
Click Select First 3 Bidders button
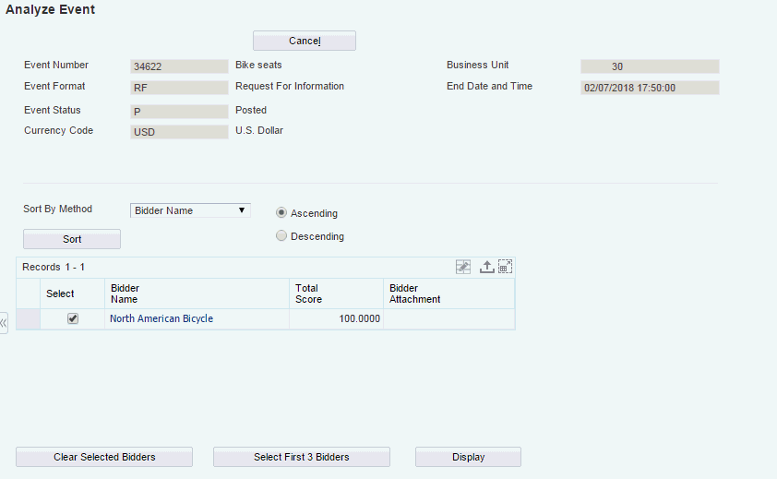click(x=301, y=457)
